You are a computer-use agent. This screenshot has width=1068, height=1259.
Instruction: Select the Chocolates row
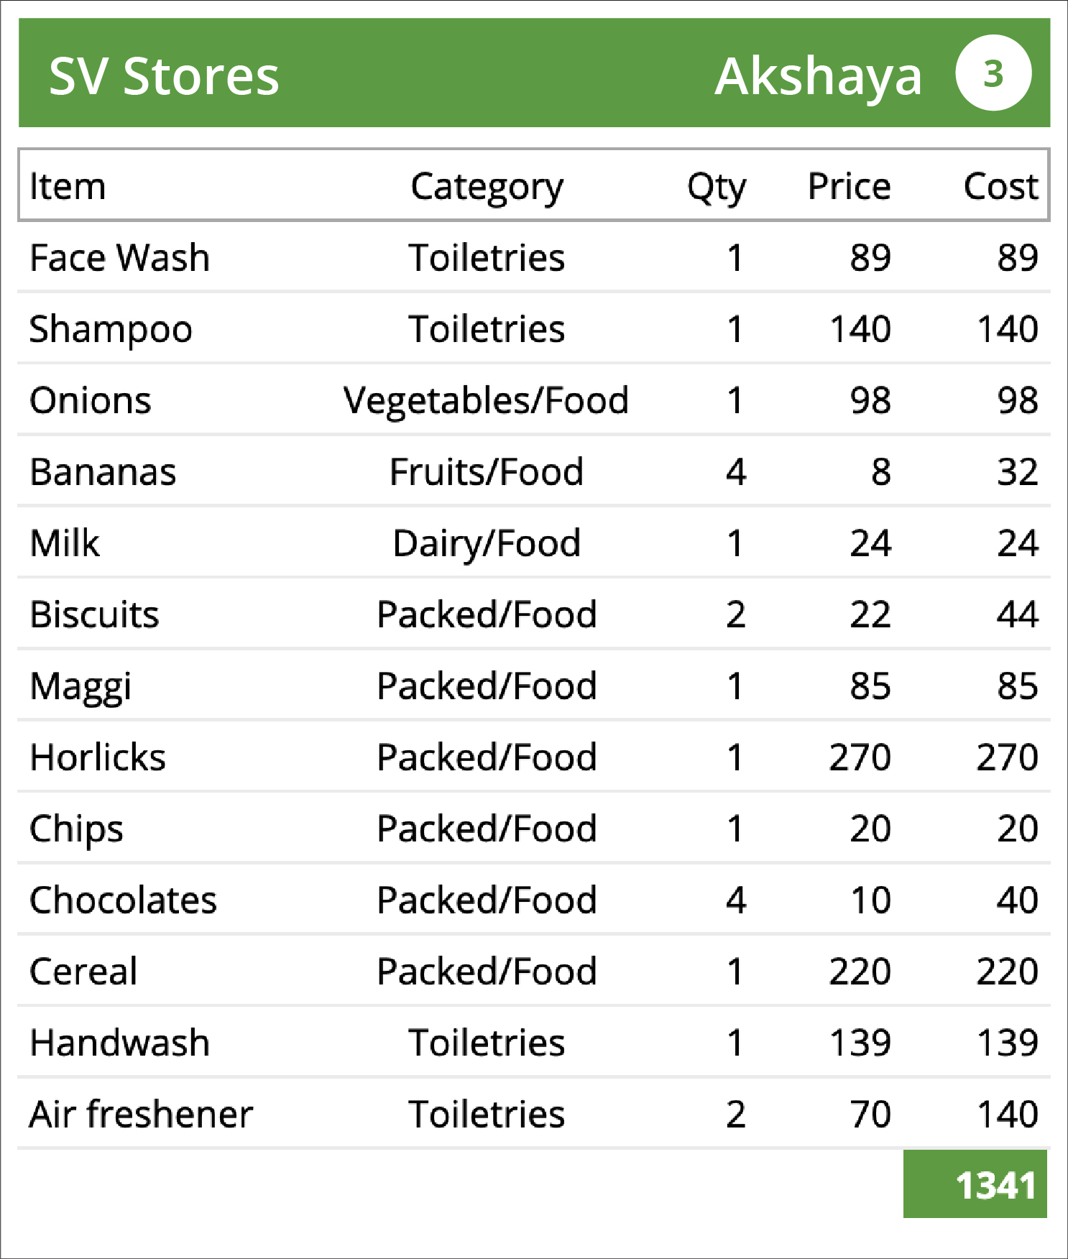(534, 900)
